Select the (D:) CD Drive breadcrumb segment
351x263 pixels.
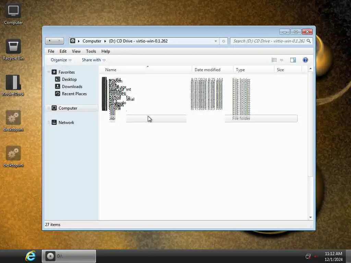click(138, 41)
